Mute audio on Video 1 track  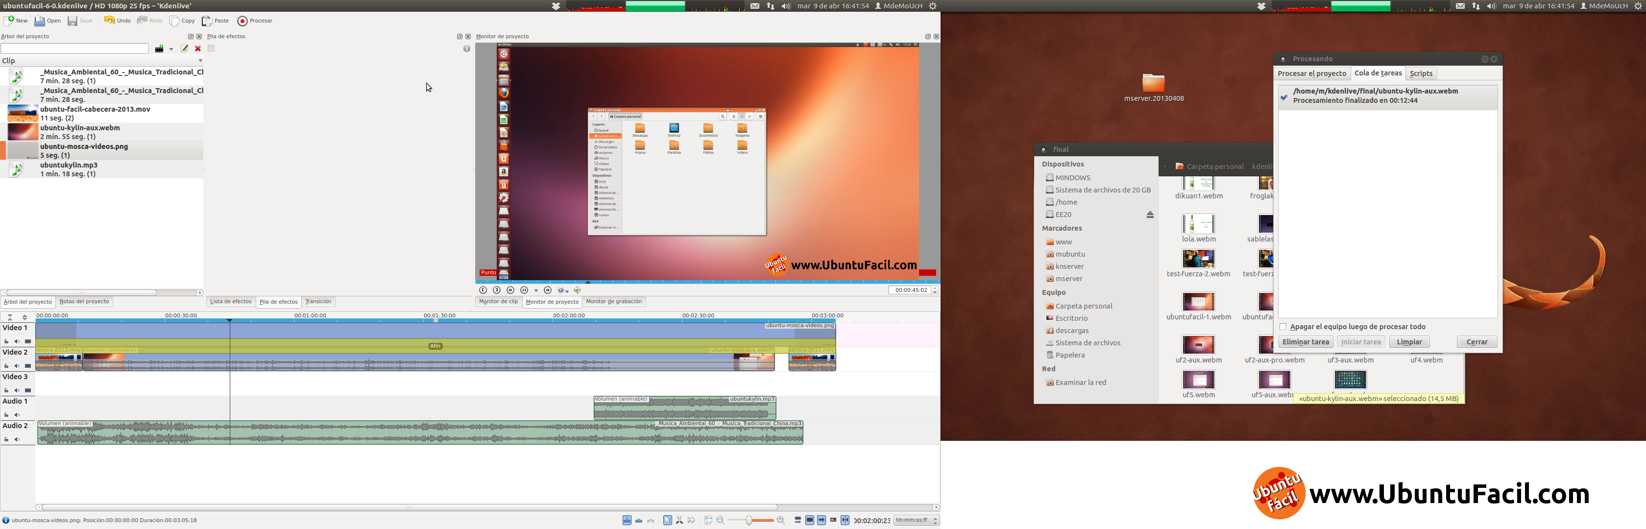[x=17, y=342]
